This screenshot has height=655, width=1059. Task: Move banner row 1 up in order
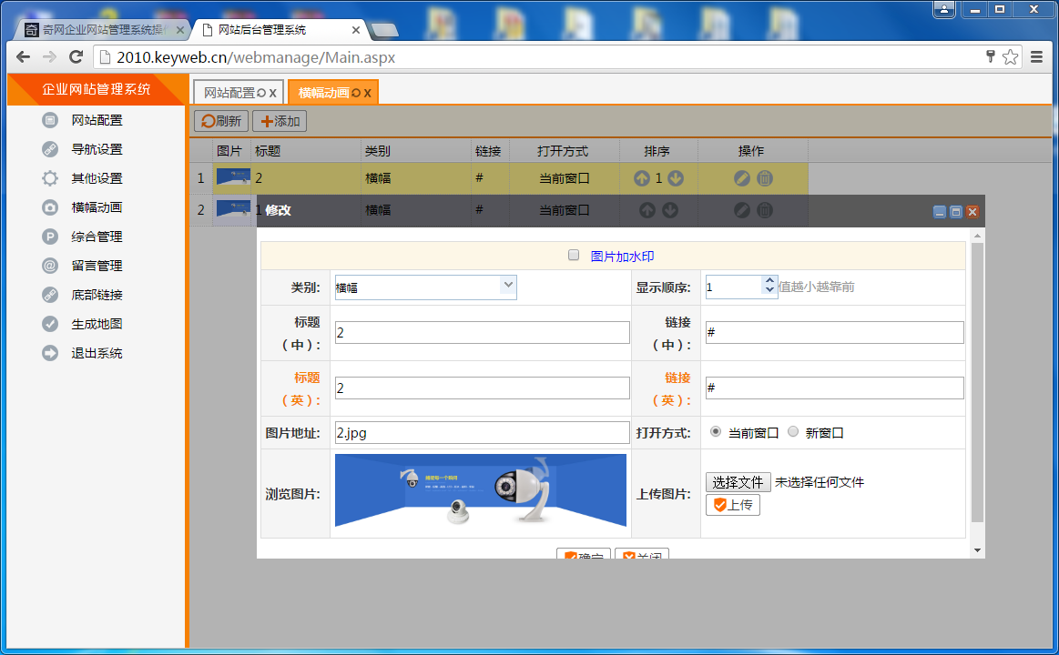642,178
